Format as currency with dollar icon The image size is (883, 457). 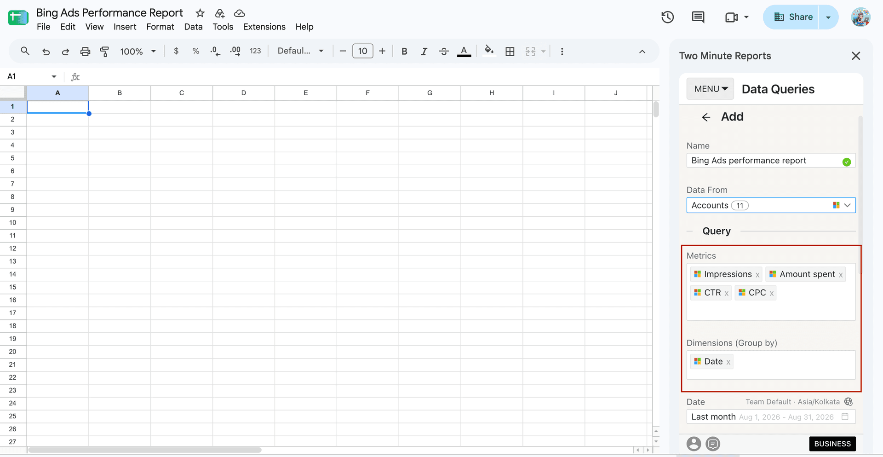click(x=176, y=51)
